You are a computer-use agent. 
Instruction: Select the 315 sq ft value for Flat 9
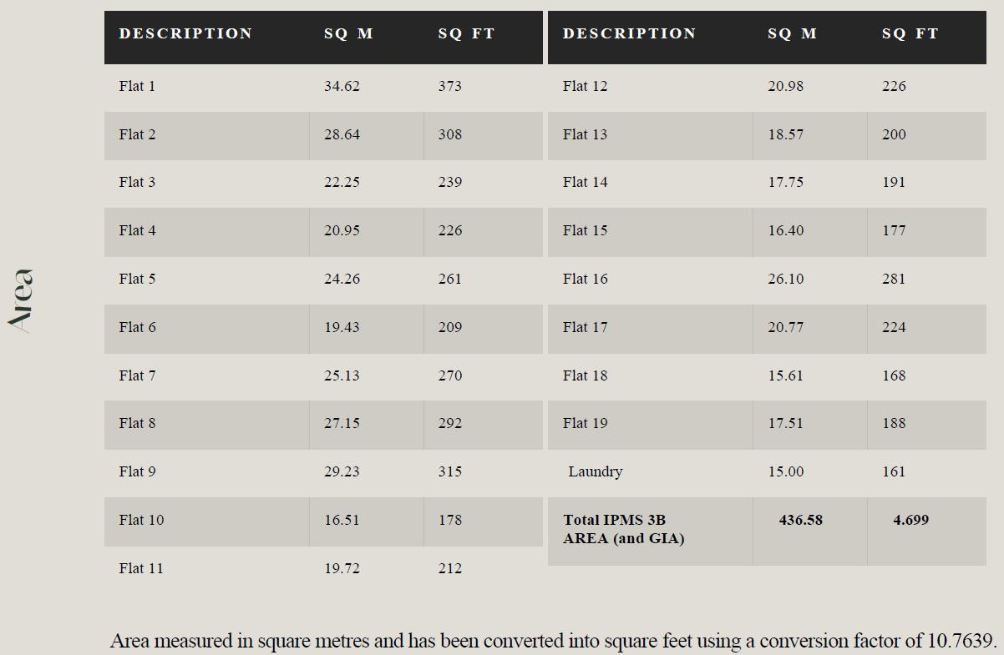(450, 471)
